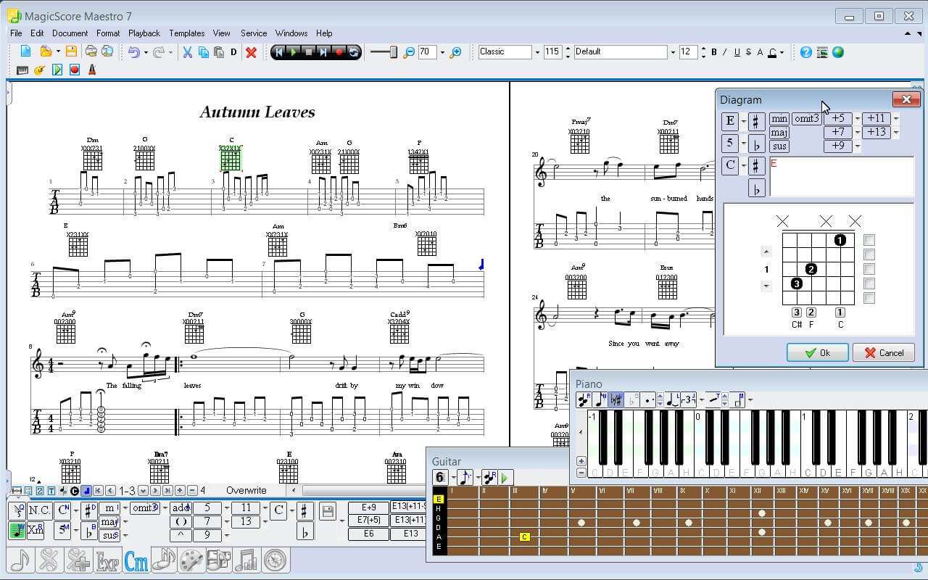Click the red record icon in the second toolbar row
The width and height of the screenshot is (928, 580).
click(75, 70)
